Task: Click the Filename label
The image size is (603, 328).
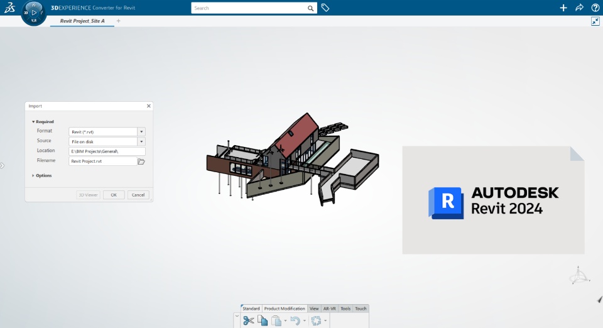Action: (46, 160)
